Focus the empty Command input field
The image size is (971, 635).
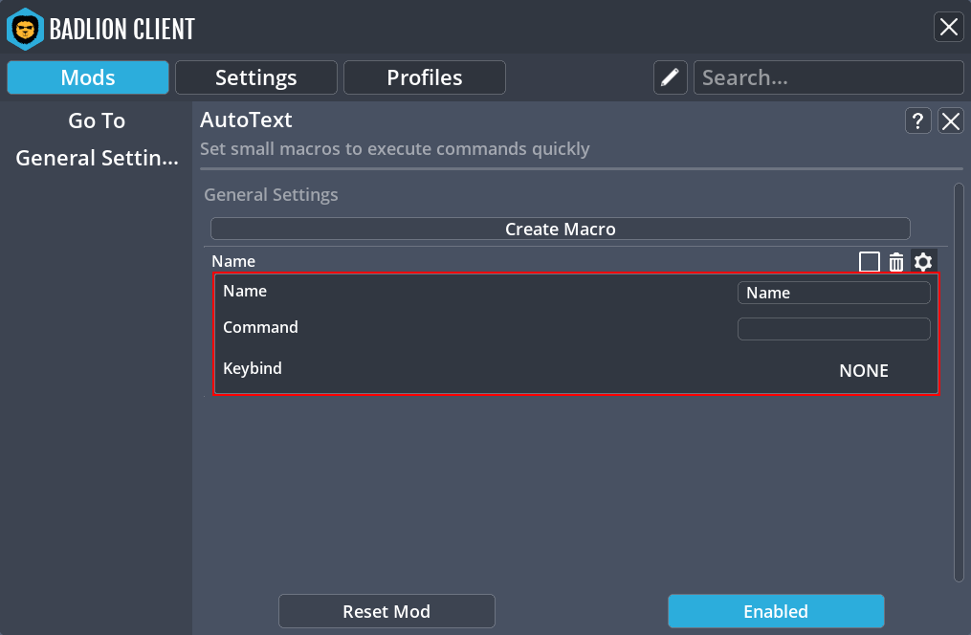pyautogui.click(x=833, y=329)
